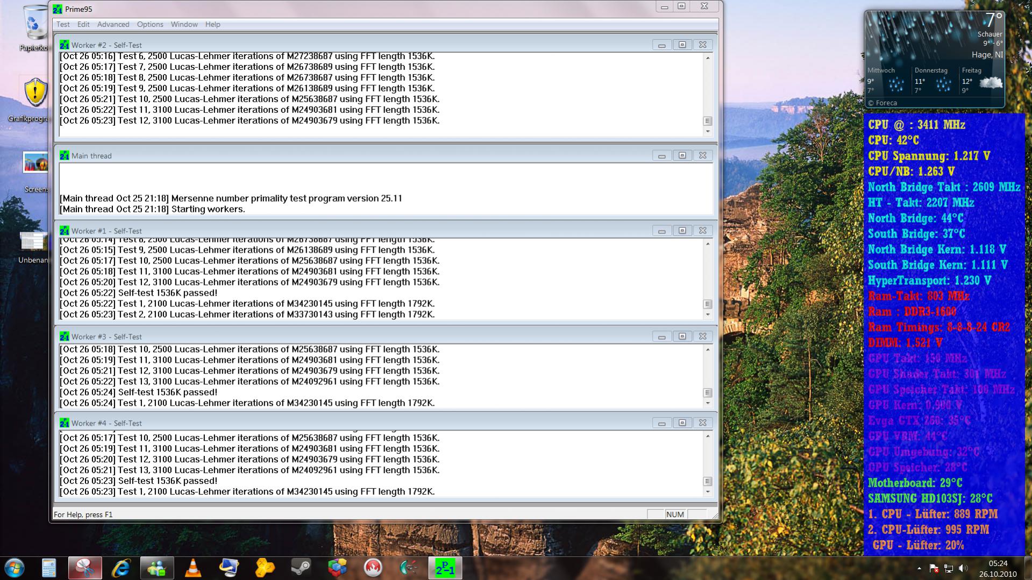Click Worker #1 scrollbar up arrow

[x=708, y=244]
